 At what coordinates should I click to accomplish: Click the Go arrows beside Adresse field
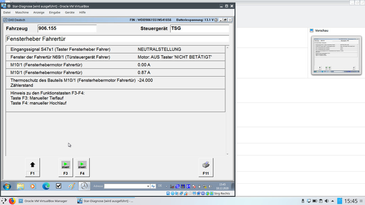pyautogui.click(x=153, y=186)
